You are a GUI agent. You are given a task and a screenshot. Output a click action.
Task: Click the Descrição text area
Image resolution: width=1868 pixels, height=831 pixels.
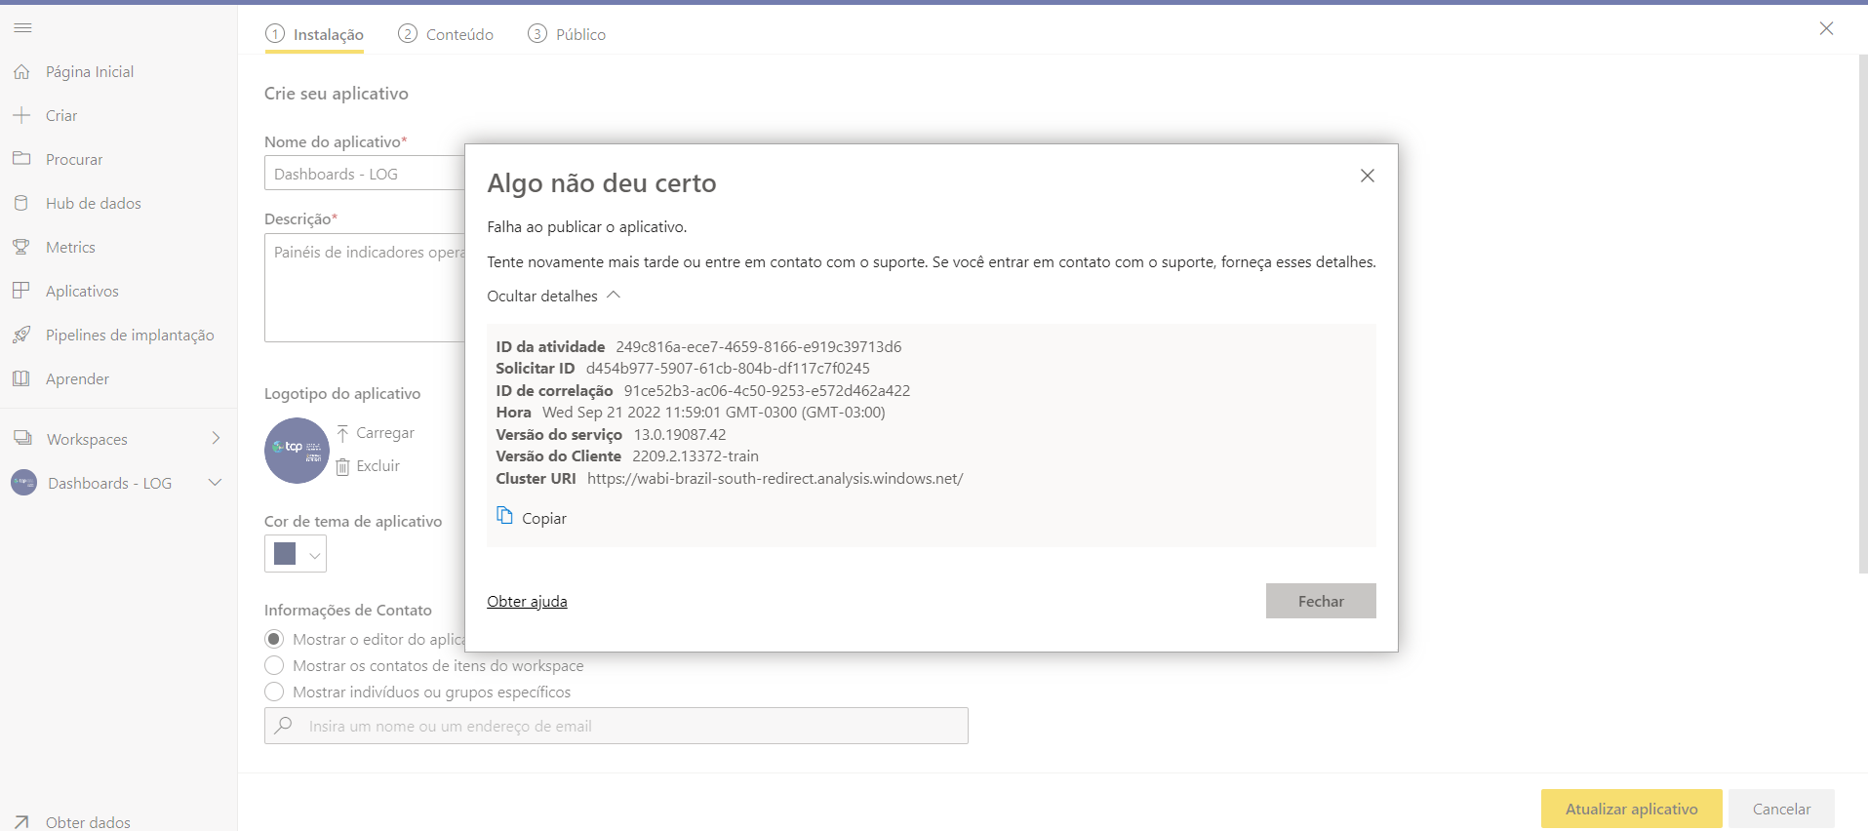(365, 288)
